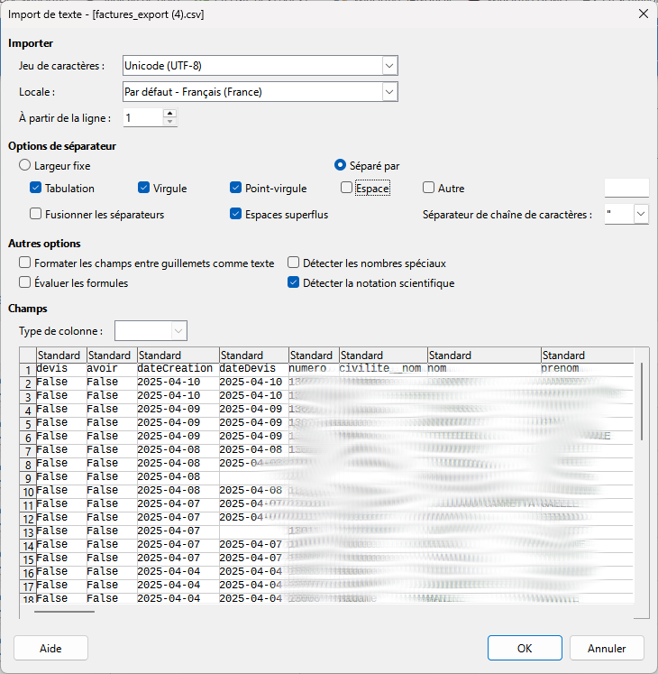Toggle the Espaces superflus checkbox
The height and width of the screenshot is (674, 658).
(x=236, y=214)
